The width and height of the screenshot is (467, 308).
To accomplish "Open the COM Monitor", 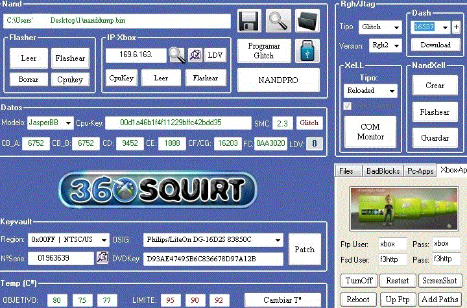I will [x=370, y=132].
